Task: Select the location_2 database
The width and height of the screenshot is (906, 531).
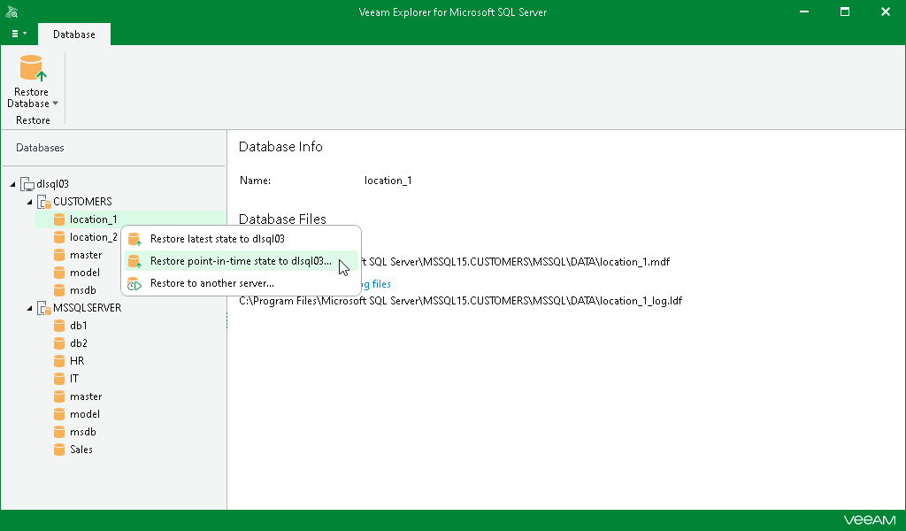Action: (x=93, y=237)
